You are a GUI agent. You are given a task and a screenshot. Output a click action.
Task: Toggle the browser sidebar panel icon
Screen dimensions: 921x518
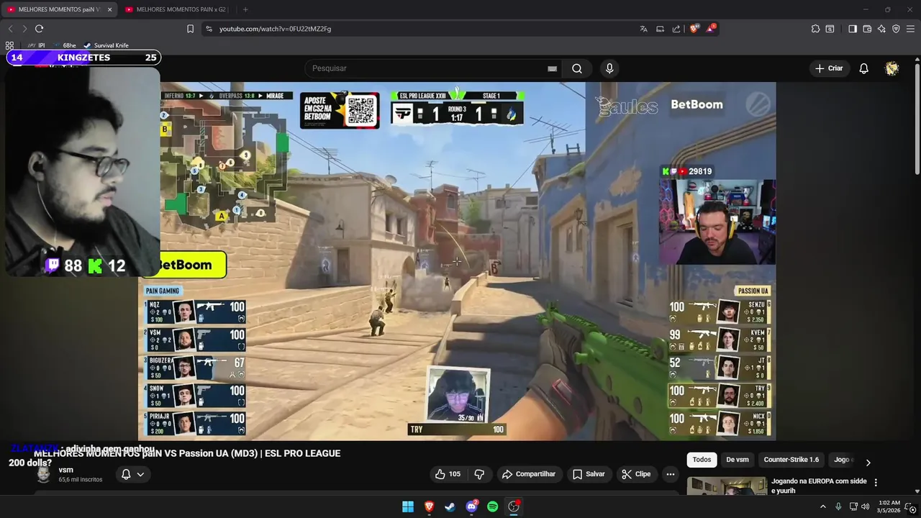(853, 29)
